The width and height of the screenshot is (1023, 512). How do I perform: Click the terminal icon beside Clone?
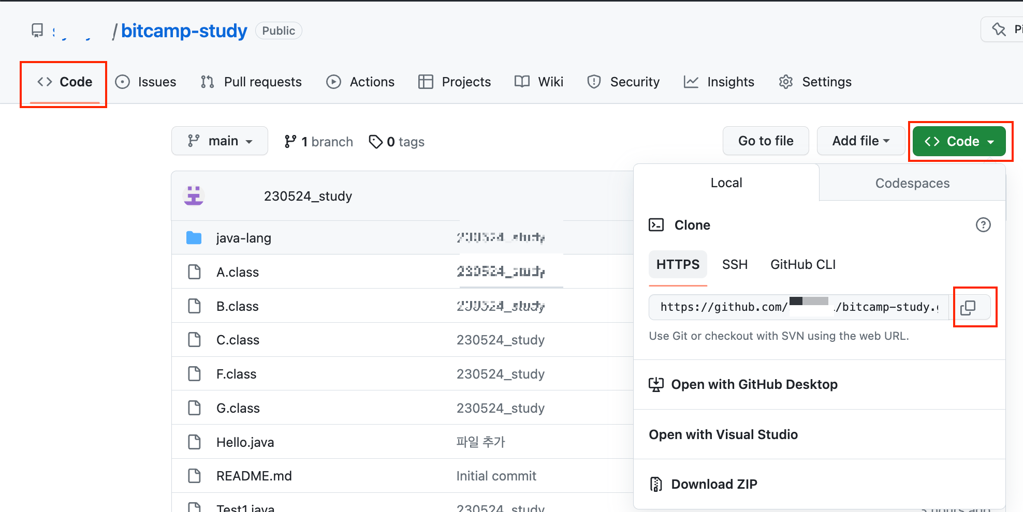pyautogui.click(x=656, y=225)
